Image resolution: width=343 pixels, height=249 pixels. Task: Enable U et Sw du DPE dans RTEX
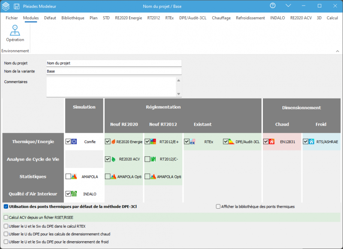[x=6, y=226]
